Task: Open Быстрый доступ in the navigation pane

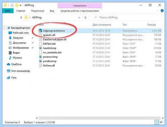Action: (x=20, y=28)
